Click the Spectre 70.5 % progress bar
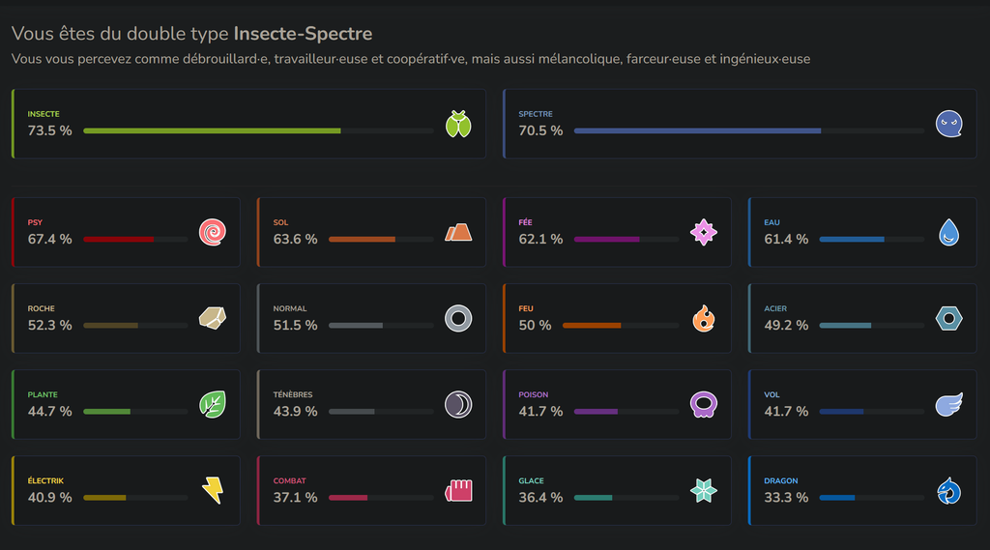 [749, 130]
